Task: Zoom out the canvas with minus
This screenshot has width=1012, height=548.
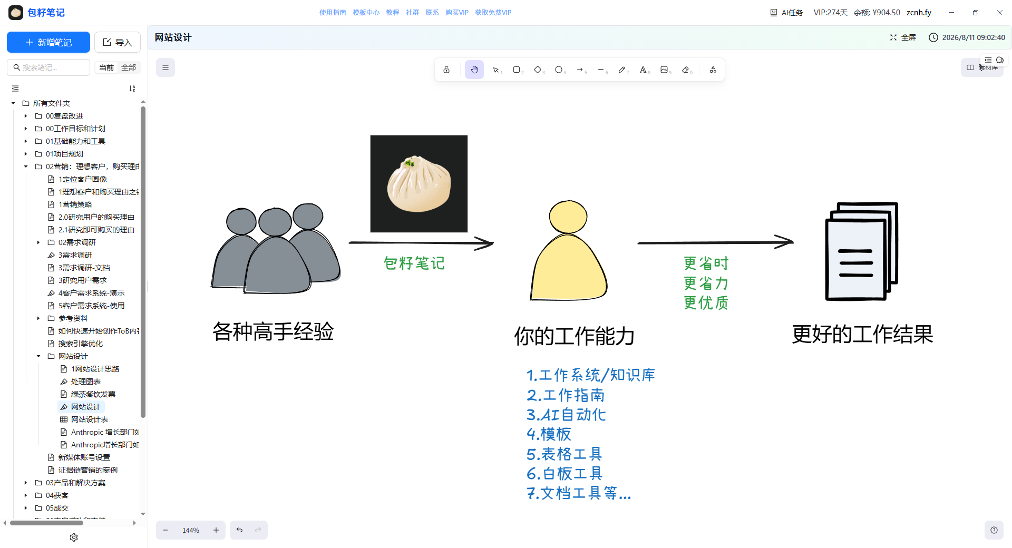Action: tap(166, 530)
